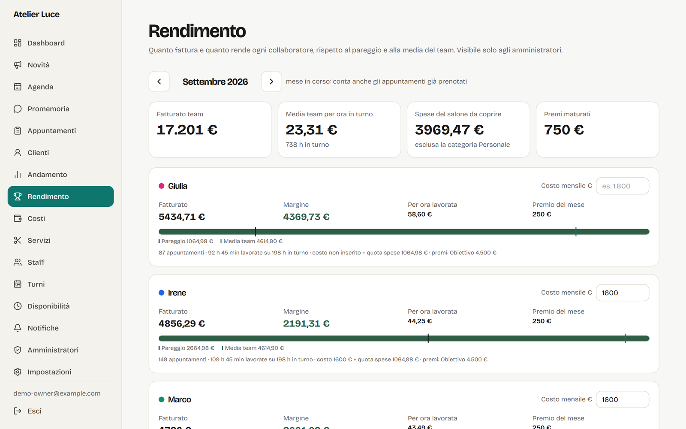
Task: Click the Amministratori shield icon
Action: point(18,350)
